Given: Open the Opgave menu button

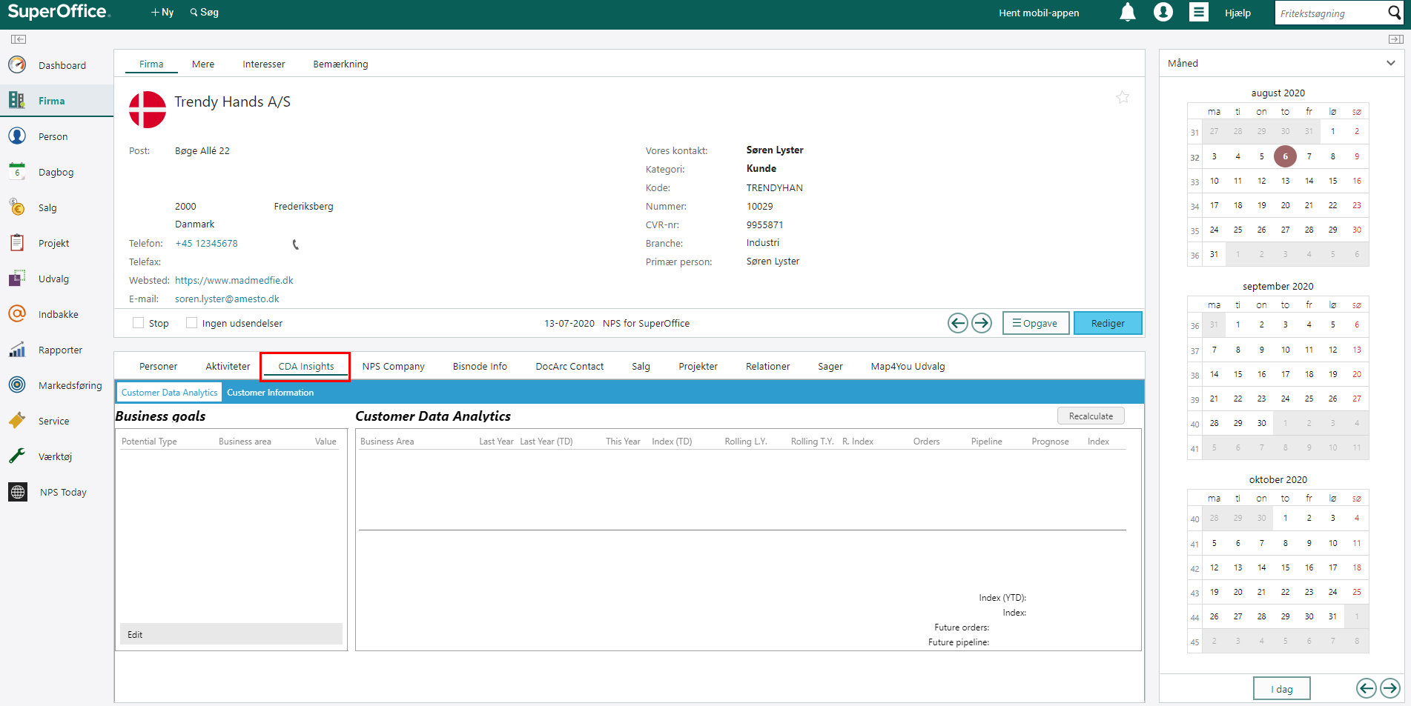Looking at the screenshot, I should pyautogui.click(x=1035, y=323).
